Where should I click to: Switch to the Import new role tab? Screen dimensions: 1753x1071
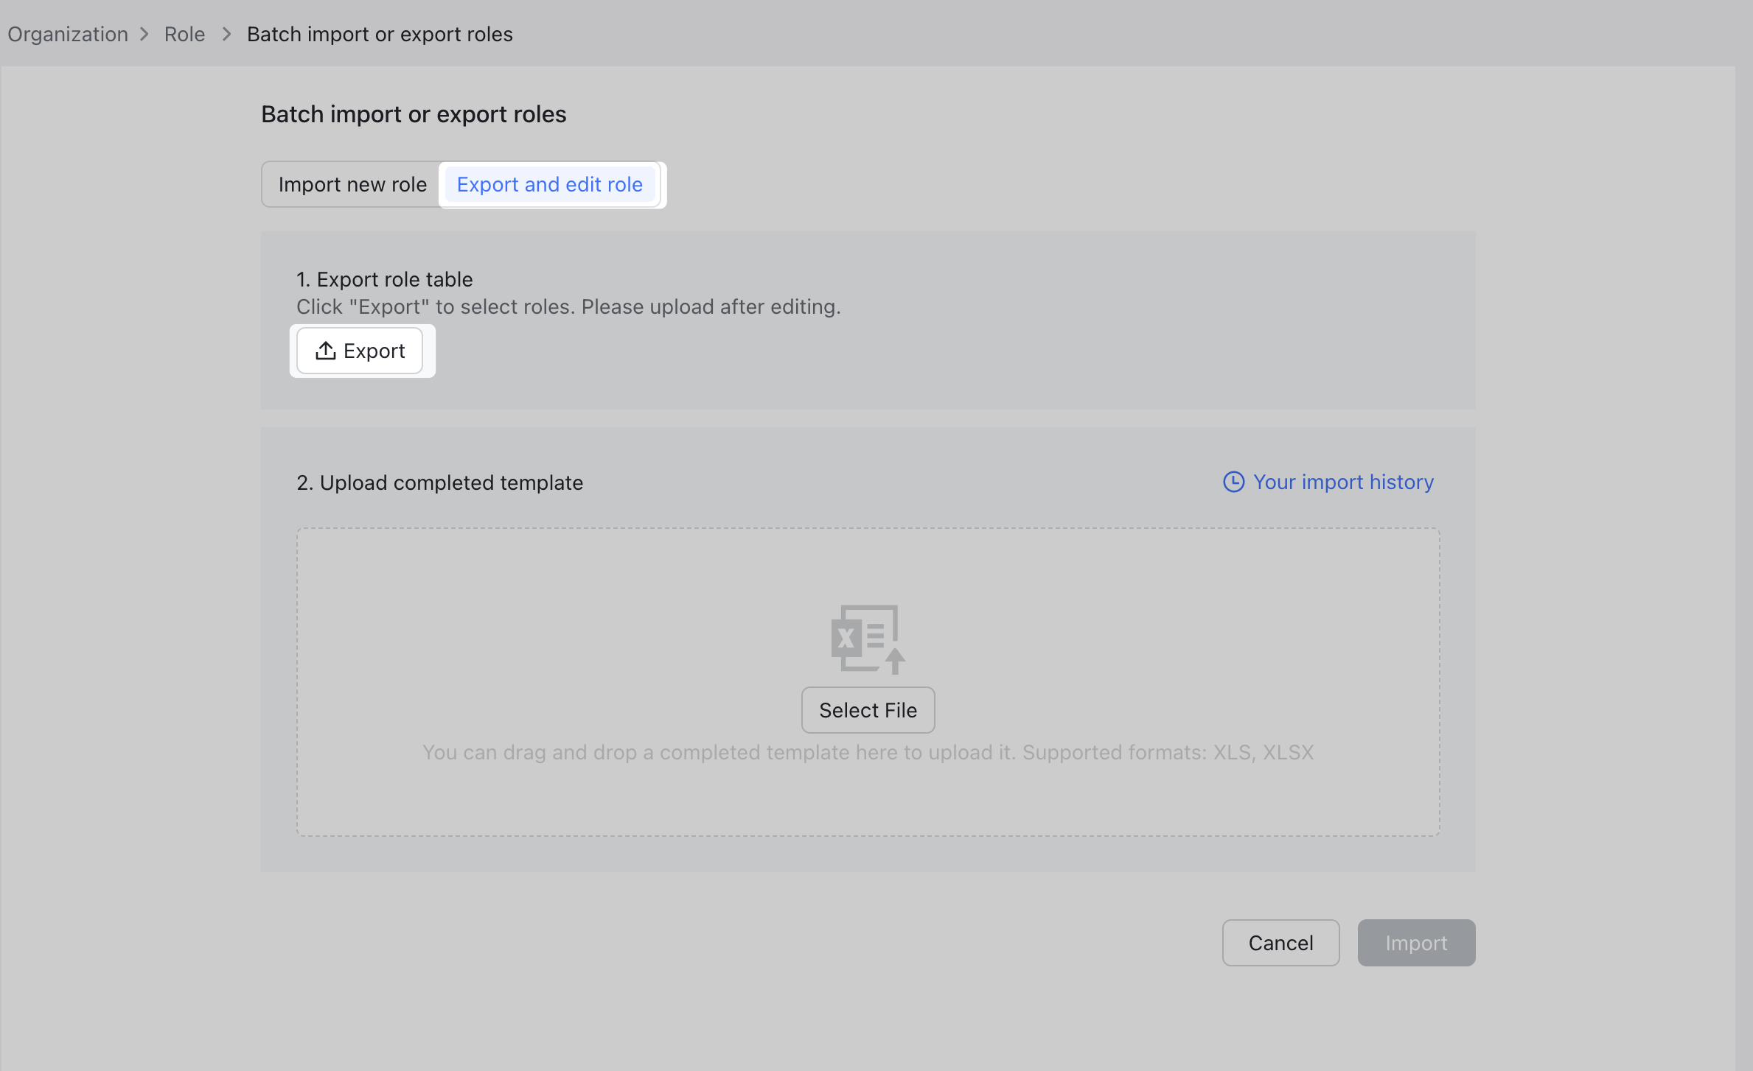click(x=352, y=184)
